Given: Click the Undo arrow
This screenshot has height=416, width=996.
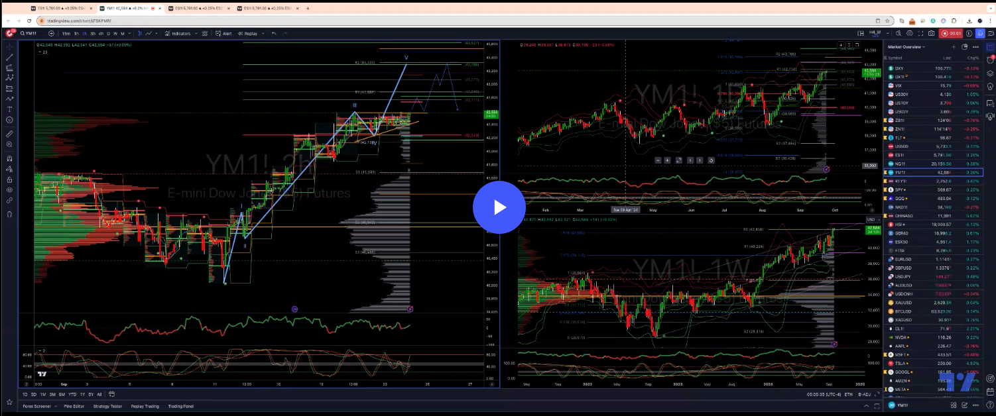Looking at the screenshot, I should click(274, 33).
